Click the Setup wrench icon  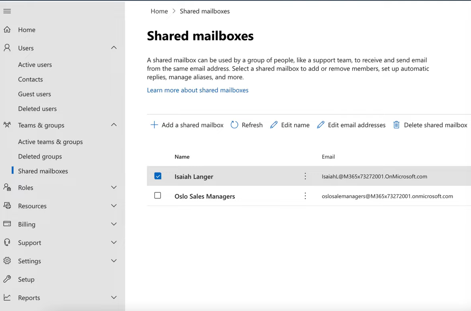[7, 279]
